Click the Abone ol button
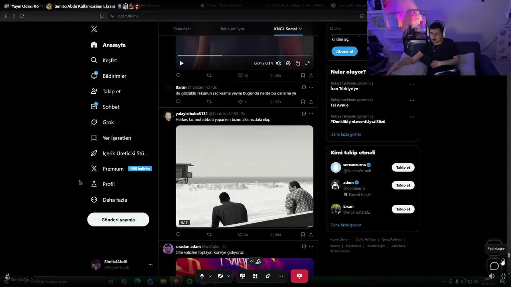Image resolution: width=511 pixels, height=287 pixels. [x=345, y=51]
